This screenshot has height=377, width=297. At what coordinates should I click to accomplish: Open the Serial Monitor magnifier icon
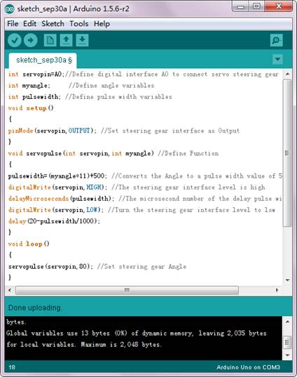click(x=277, y=40)
